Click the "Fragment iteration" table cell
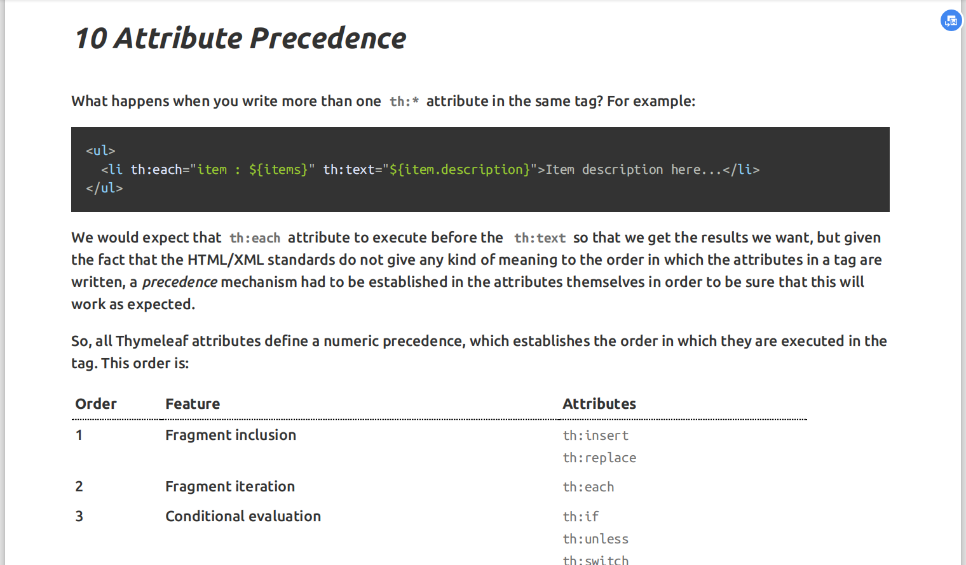966x565 pixels. pyautogui.click(x=230, y=486)
